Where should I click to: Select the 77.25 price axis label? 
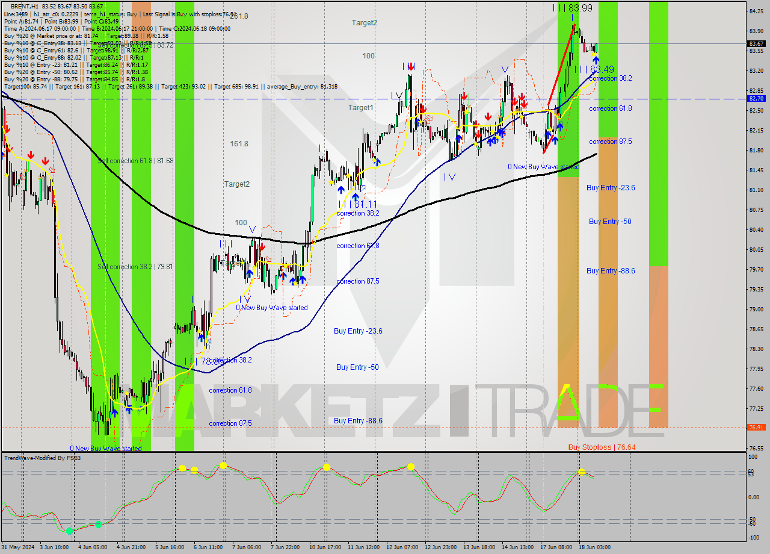(x=756, y=408)
